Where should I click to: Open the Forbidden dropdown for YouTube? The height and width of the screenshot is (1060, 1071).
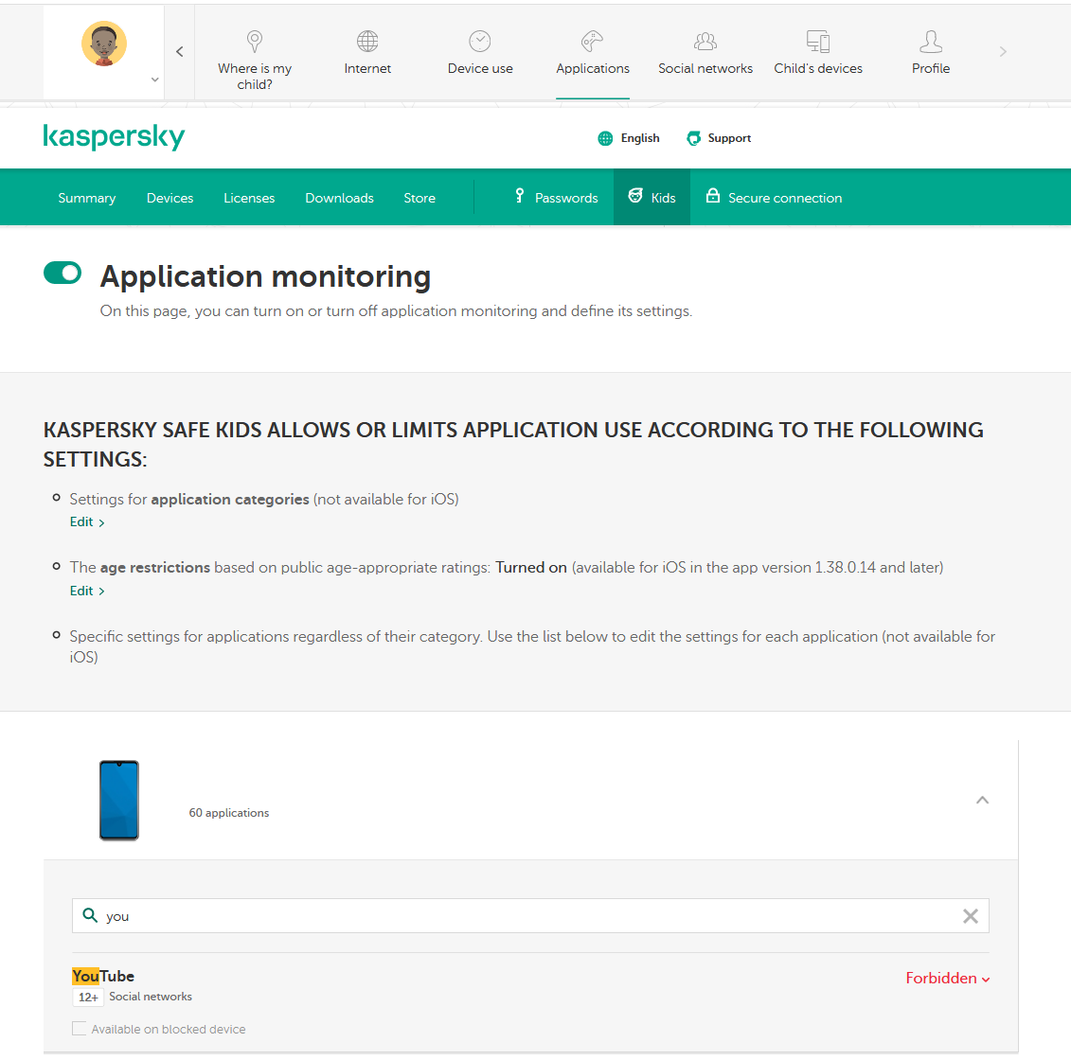point(947,978)
